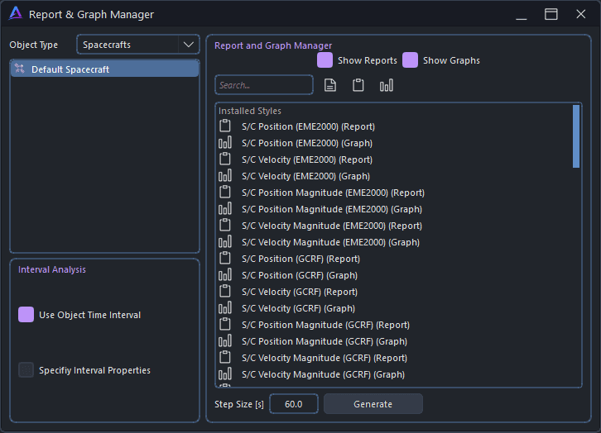Click the bar-chart graph icon in toolbar
Viewport: 601px width, 433px height.
coord(387,85)
